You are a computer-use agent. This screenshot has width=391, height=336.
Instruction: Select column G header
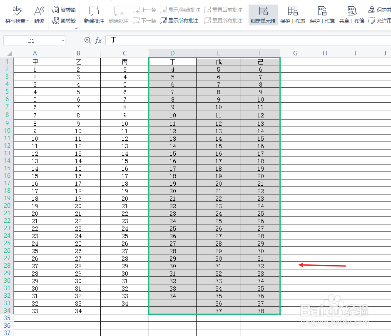click(295, 53)
